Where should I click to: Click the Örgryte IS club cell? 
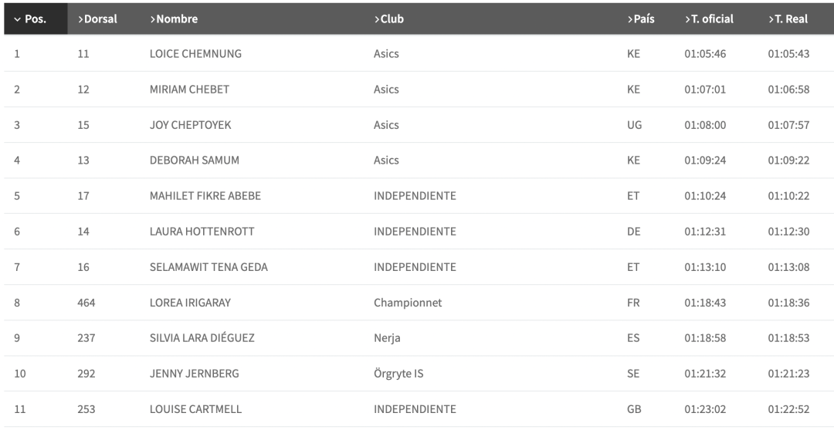[398, 374]
